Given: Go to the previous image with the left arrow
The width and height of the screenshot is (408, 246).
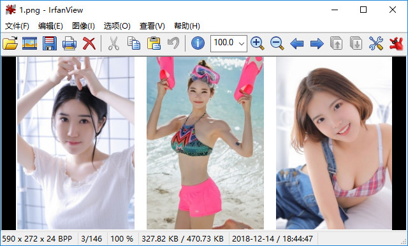Looking at the screenshot, I should tap(296, 43).
